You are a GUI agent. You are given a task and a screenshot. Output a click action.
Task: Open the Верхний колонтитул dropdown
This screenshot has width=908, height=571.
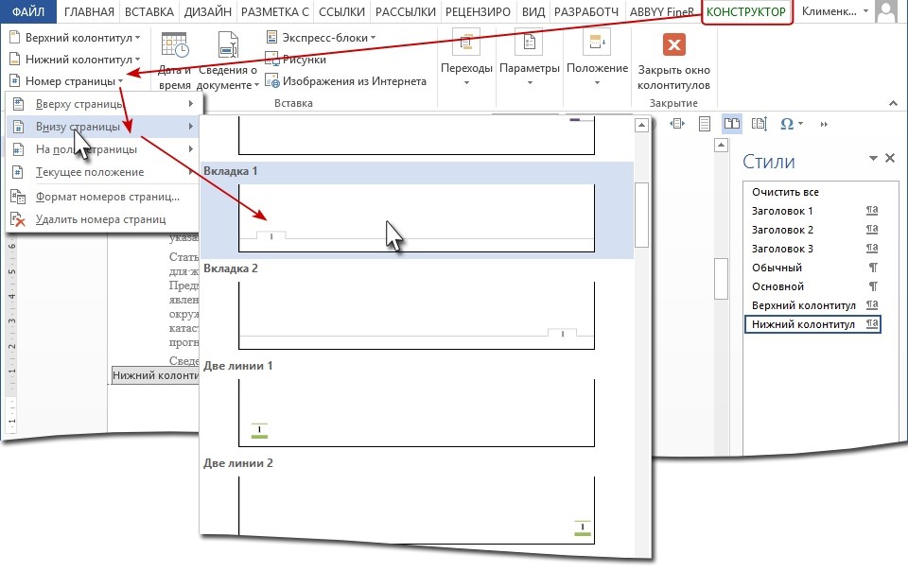[x=76, y=38]
